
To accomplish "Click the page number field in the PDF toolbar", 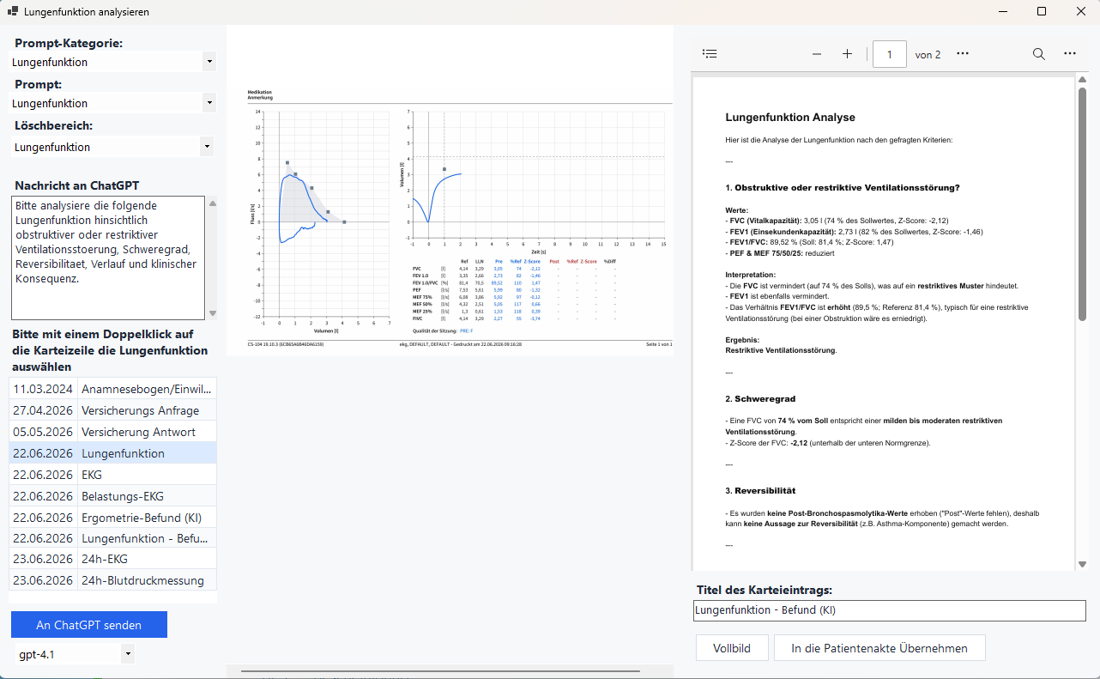I will coord(890,54).
